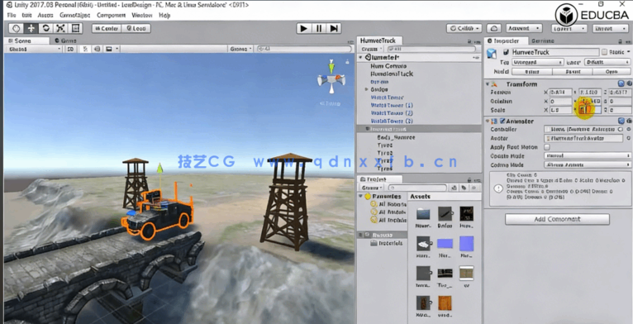Screen dimensions: 633x324
Task: Select the Hand tool in toolbar
Action: tap(17, 28)
